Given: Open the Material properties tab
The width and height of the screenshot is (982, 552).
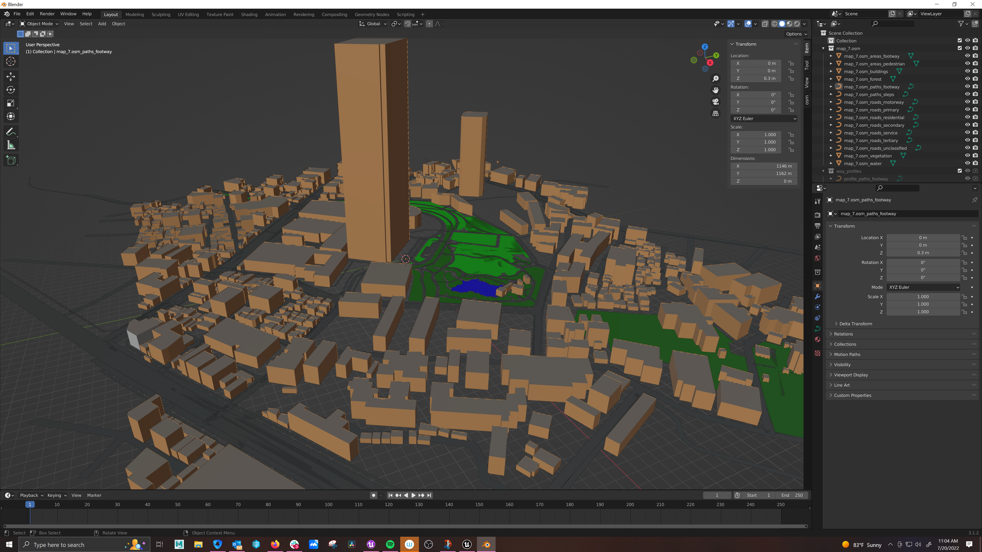Looking at the screenshot, I should pos(817,339).
